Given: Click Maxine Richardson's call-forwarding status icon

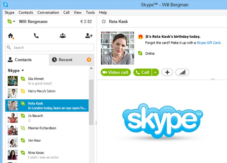Looking at the screenshot, I should (23, 128).
